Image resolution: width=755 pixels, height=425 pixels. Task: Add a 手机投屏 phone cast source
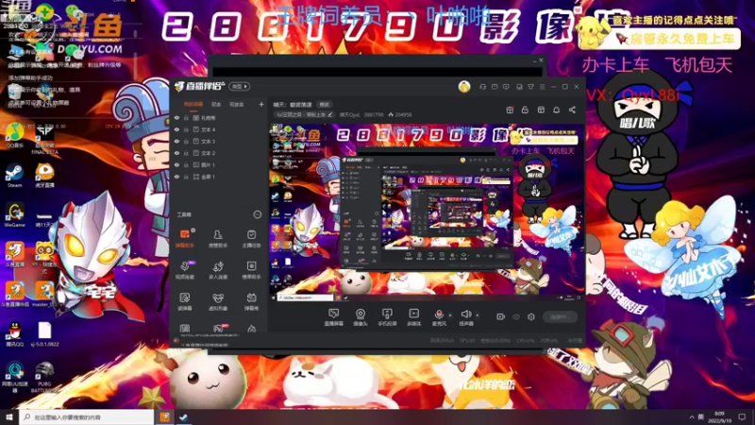tap(387, 317)
